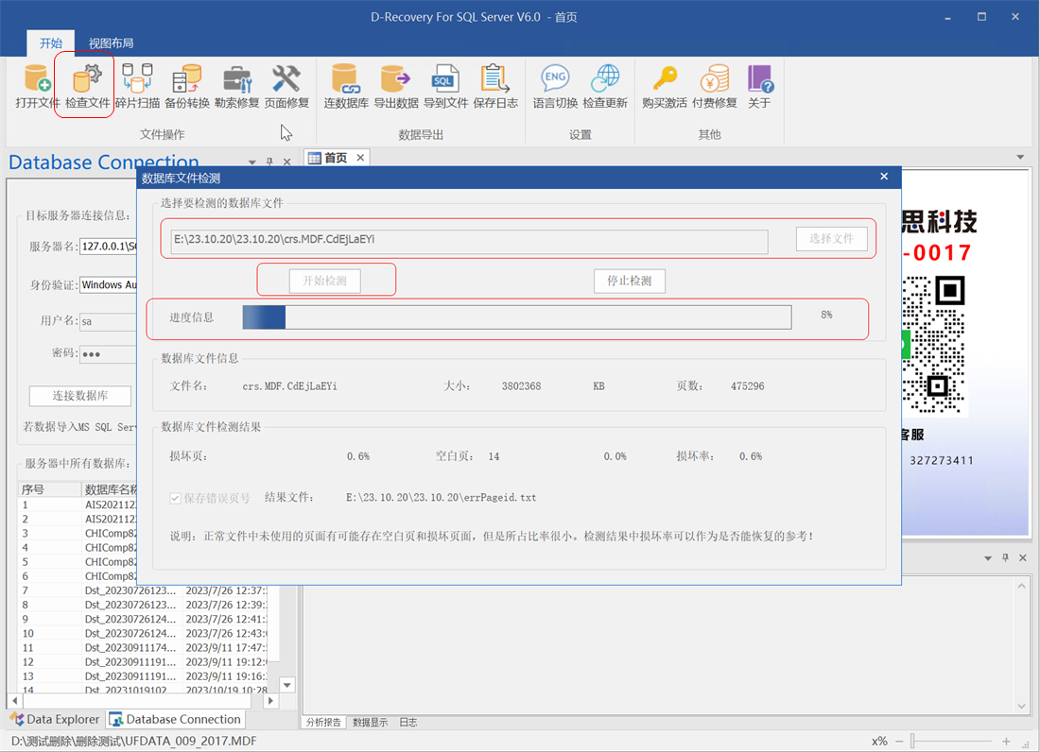Close the lower output panel
Screen dimensions: 1040x752
click(x=1022, y=558)
